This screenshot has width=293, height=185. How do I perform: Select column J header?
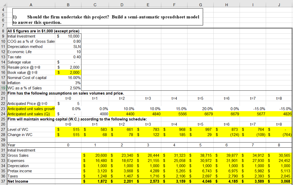point(279,4)
